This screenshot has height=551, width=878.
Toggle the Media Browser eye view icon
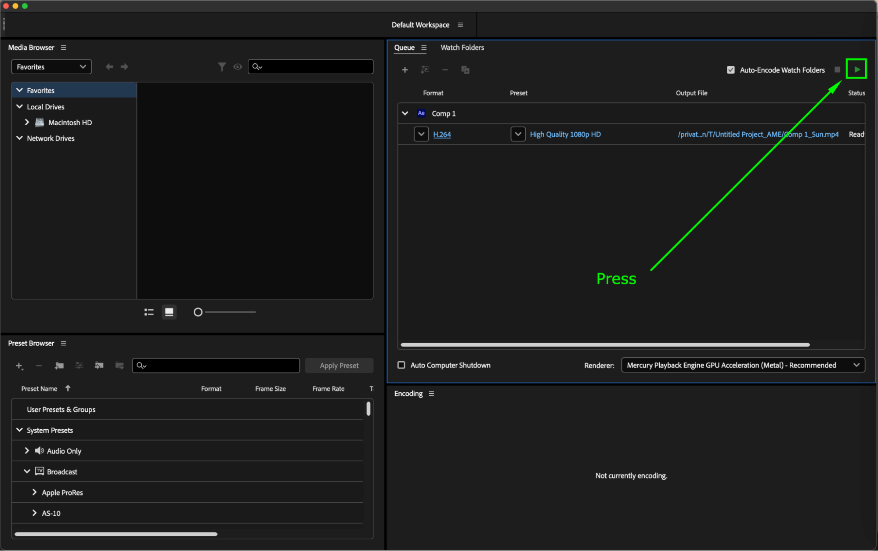pyautogui.click(x=238, y=67)
